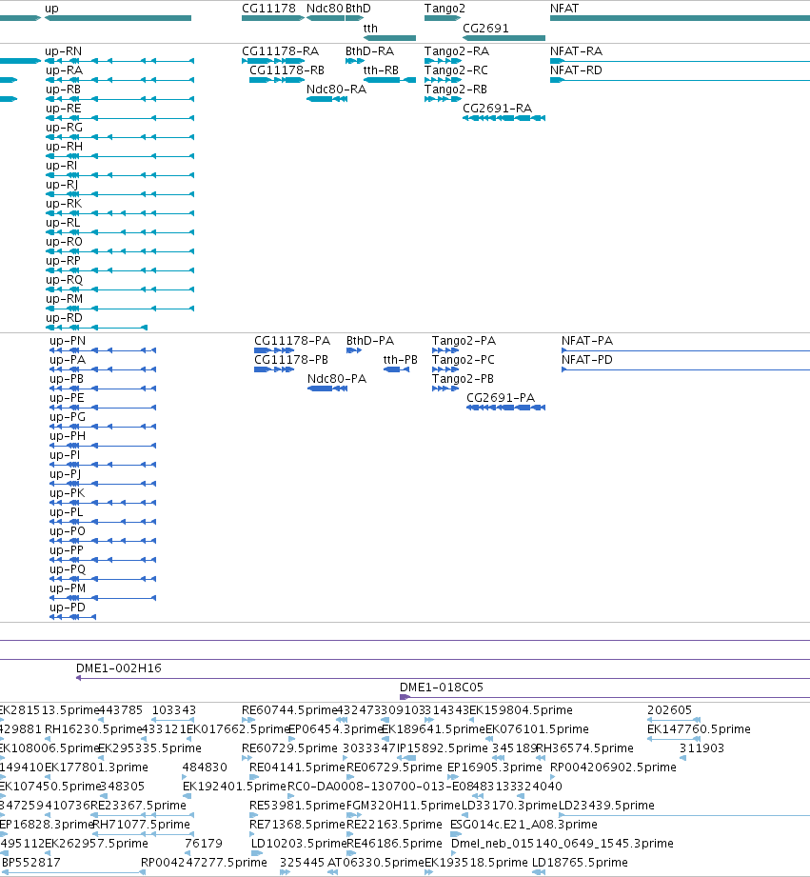The height and width of the screenshot is (877, 810).
Task: Click the CG11178-PB protein feature
Action: [274, 369]
